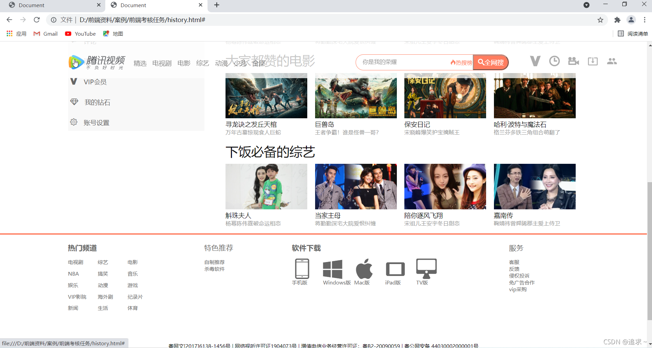Open the browser extensions puzzle icon
Screen dimensions: 652x348
617,20
